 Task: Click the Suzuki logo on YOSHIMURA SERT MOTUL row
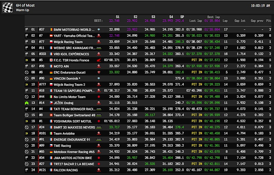coord(99,121)
